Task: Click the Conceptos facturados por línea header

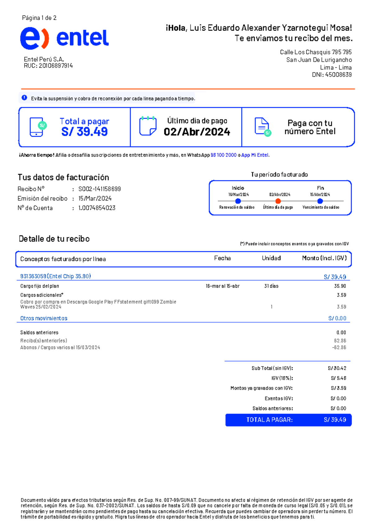Action: click(63, 259)
